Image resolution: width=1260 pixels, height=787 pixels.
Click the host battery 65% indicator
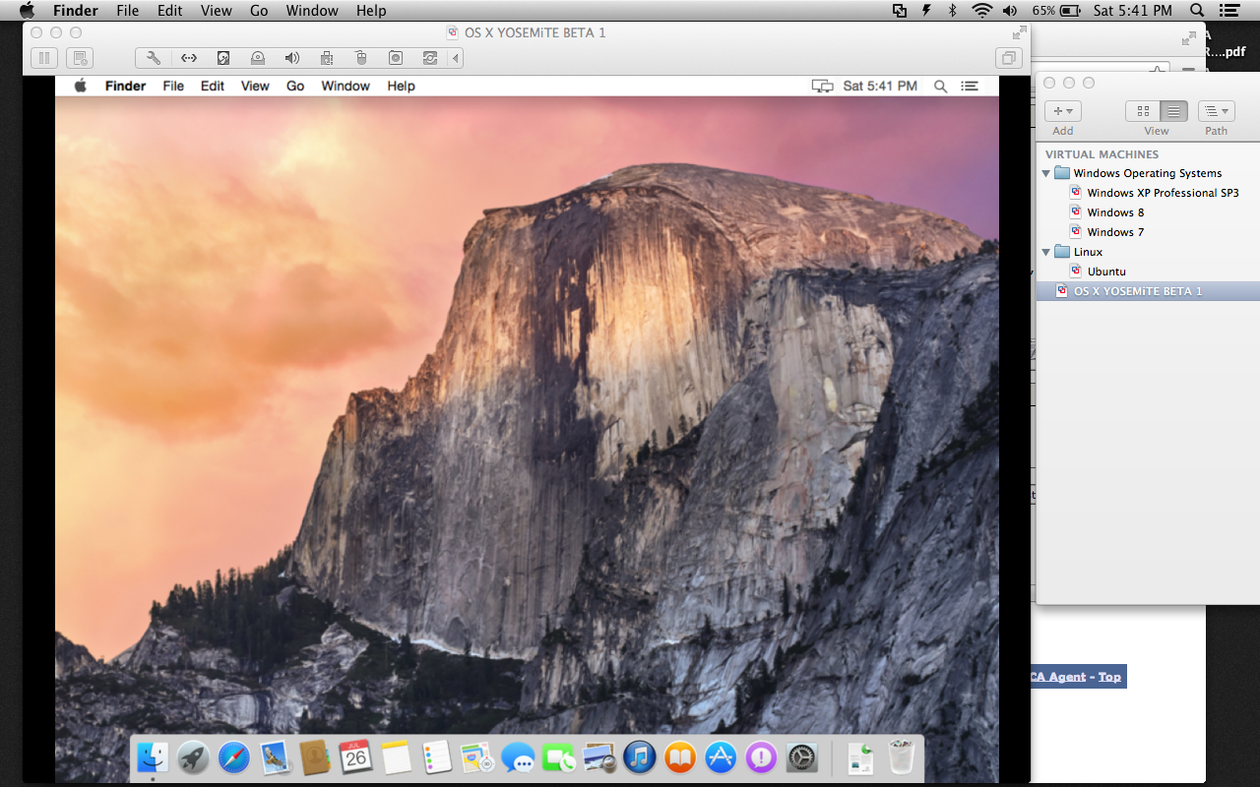click(x=1056, y=11)
